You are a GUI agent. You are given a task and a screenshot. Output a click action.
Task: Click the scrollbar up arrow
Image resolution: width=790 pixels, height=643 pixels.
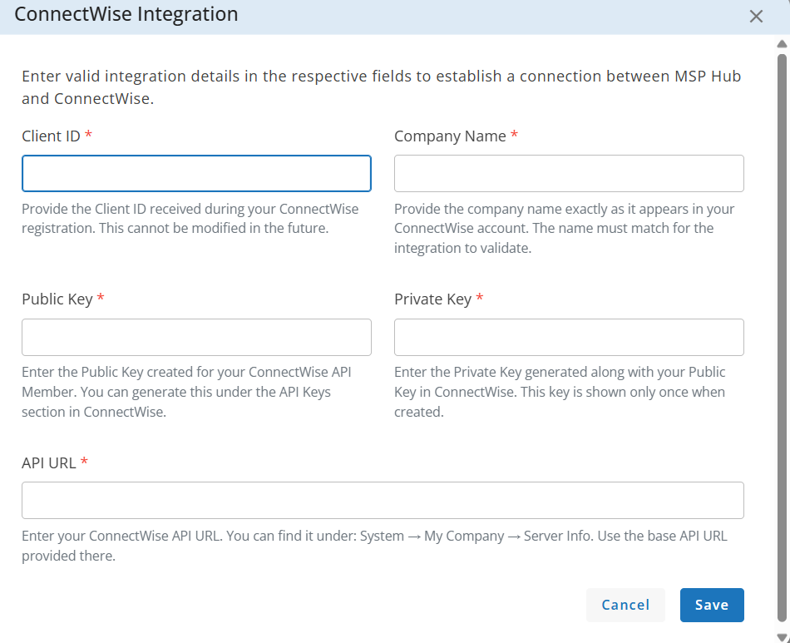click(x=782, y=44)
